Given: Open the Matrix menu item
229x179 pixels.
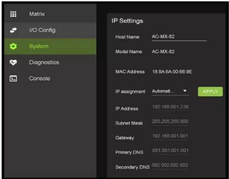Looking at the screenshot, I should tap(50, 14).
